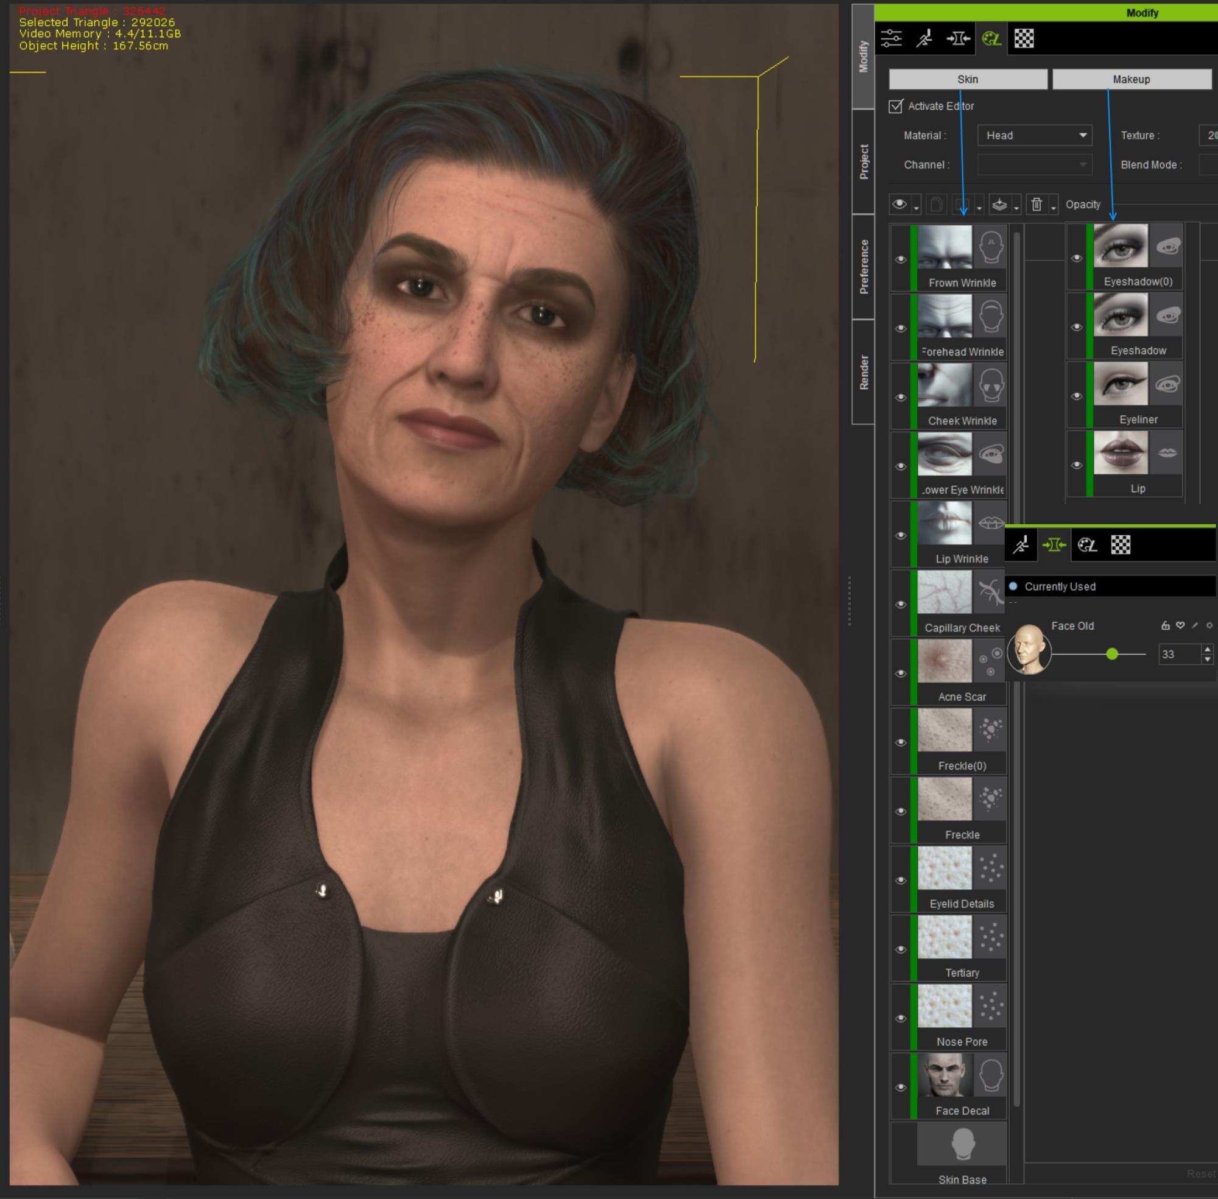Click the Face Old value field showing 33

[x=1180, y=654]
